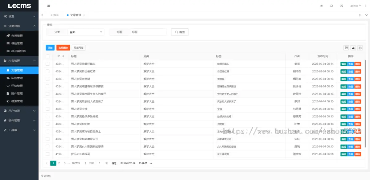The image size is (370, 180).
Task: Toggle the select-all checkbox in table header
Action: click(47, 56)
